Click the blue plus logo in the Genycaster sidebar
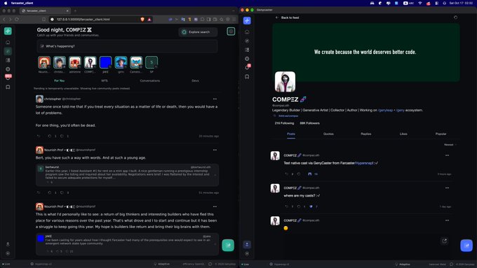The image size is (477, 268). coord(247,20)
